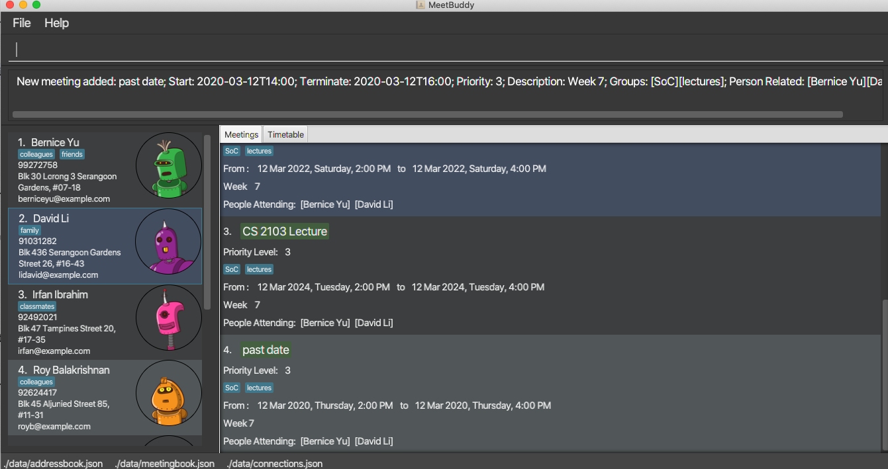Click the contact list vertical scrollbar

click(207, 222)
